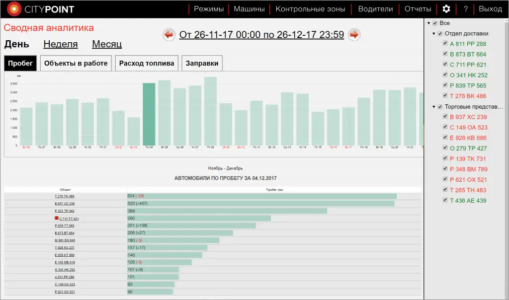Uncheck the Все checkbox
The height and width of the screenshot is (300, 509).
pyautogui.click(x=435, y=23)
